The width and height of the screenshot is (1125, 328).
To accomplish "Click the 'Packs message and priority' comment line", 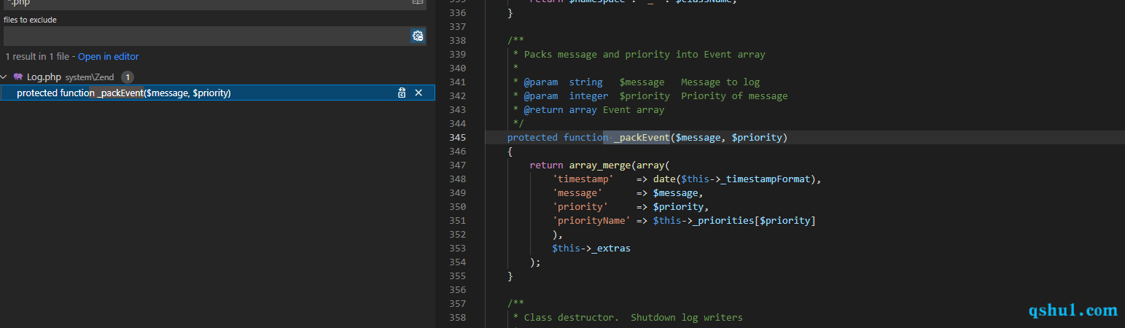I will (639, 55).
